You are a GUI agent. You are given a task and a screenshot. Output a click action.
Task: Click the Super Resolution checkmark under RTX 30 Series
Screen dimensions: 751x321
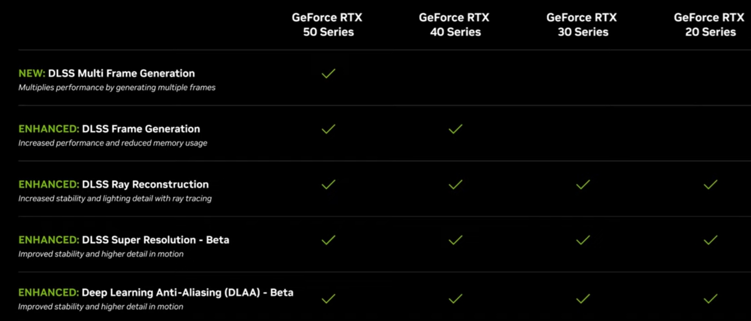(583, 240)
